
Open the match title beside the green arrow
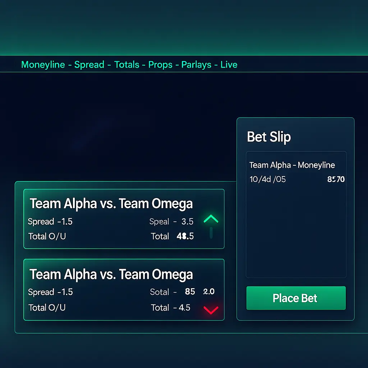tap(111, 204)
